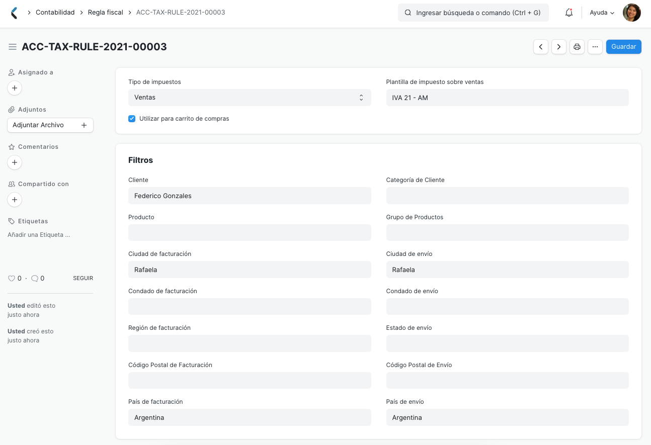The width and height of the screenshot is (651, 445).
Task: Click the comments count bubble icon
Action: pyautogui.click(x=35, y=278)
